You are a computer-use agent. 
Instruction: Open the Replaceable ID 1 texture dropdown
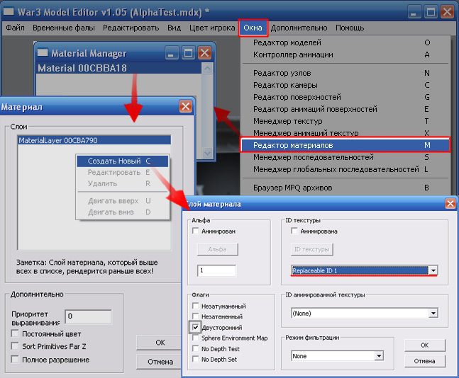click(x=433, y=270)
